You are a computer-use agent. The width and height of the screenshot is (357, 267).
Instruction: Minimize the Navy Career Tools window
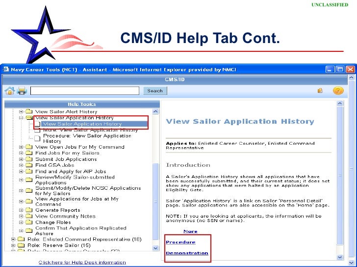coord(330,69)
